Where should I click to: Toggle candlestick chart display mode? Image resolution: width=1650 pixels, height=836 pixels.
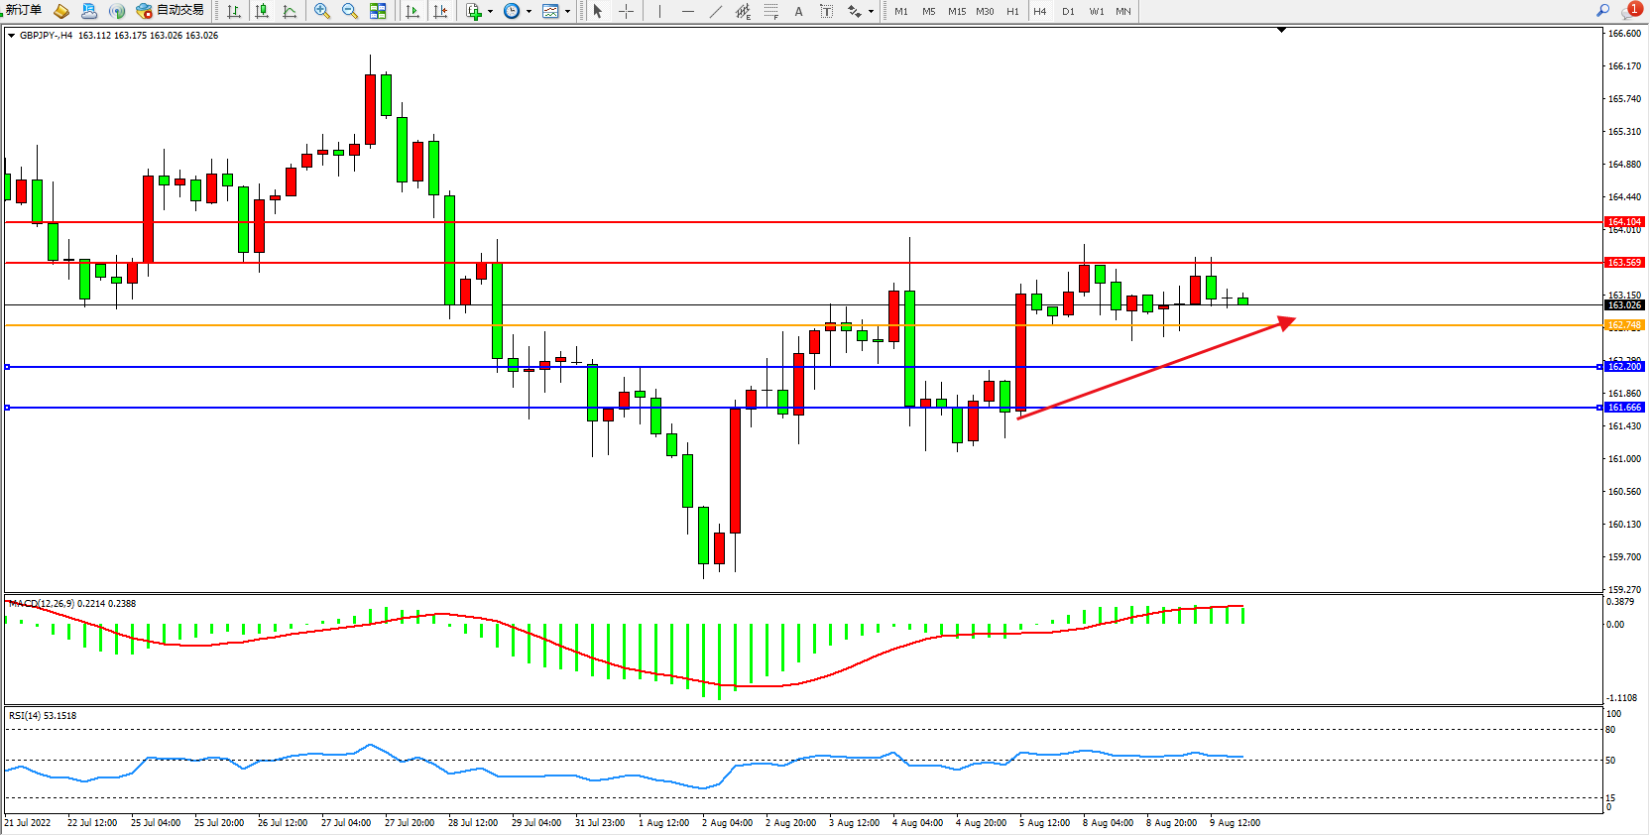click(262, 11)
